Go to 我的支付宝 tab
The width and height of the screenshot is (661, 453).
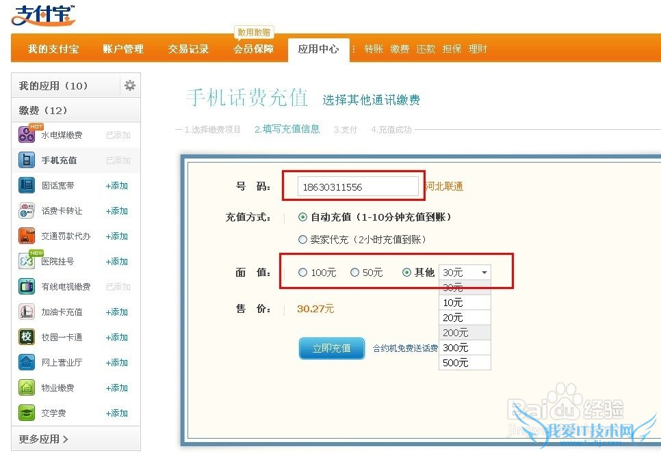click(53, 49)
